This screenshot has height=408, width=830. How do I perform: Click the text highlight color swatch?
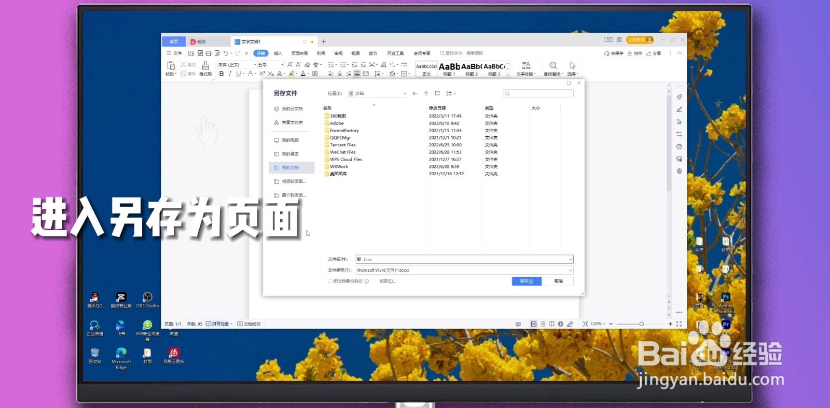click(292, 74)
